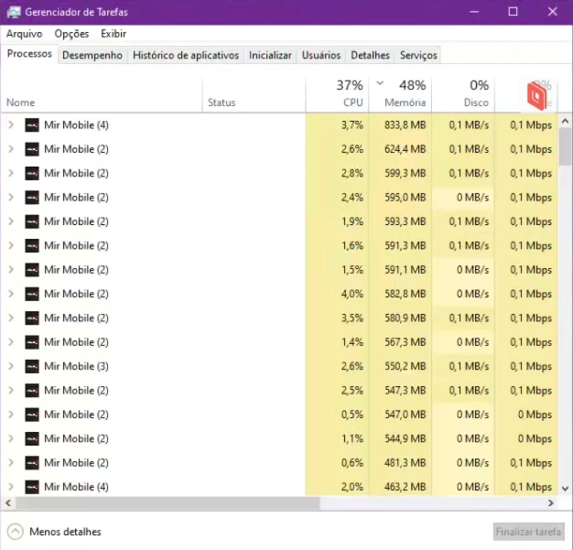Switch to the Desempenho tab
The width and height of the screenshot is (573, 550).
pyautogui.click(x=92, y=55)
